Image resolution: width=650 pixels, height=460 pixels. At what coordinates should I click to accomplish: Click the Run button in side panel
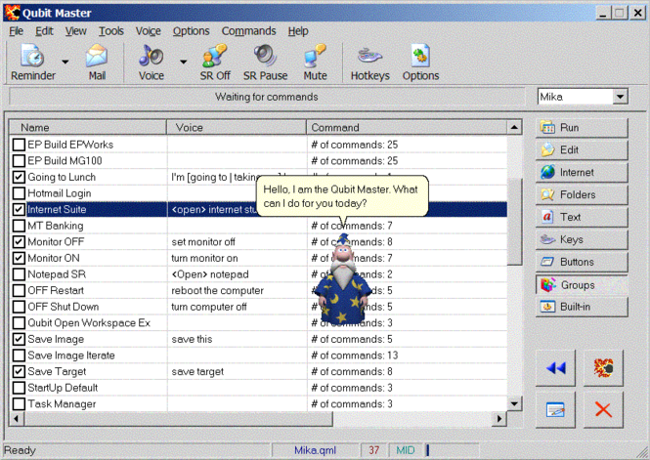click(582, 128)
